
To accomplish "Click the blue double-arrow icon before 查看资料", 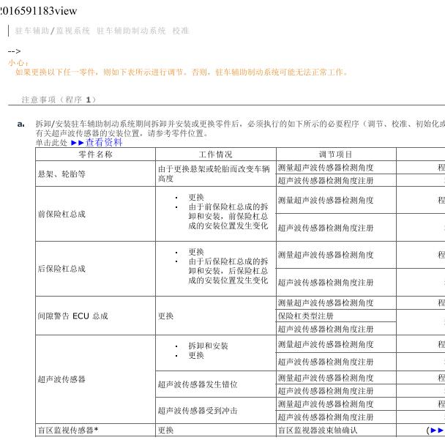I will [78, 143].
